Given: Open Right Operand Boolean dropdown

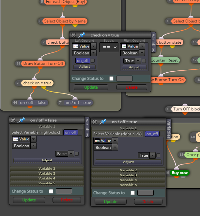Looking at the screenshot, I should pyautogui.click(x=142, y=53).
